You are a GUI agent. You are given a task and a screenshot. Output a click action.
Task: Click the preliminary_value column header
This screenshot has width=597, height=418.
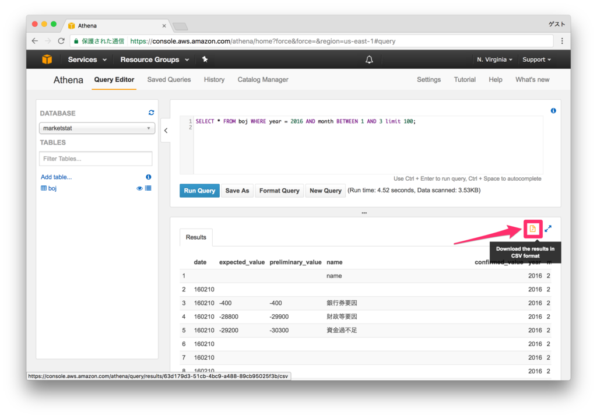(x=296, y=262)
